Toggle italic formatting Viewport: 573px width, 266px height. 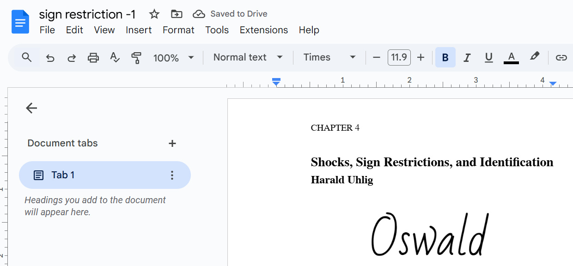pos(467,57)
